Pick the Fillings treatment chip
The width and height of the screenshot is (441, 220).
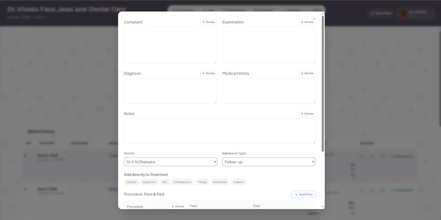click(202, 182)
